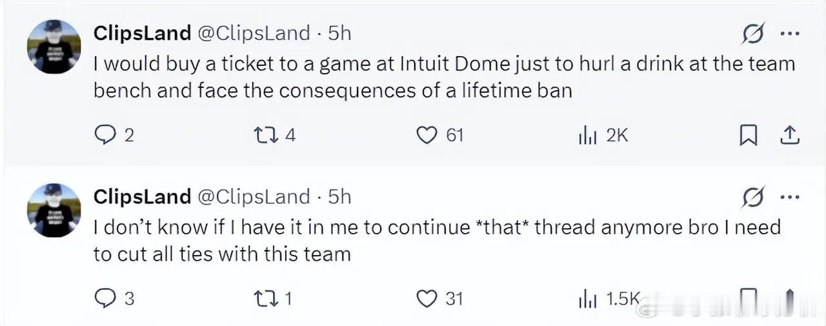The width and height of the screenshot is (826, 326).
Task: View analytics showing 2K views
Action: [587, 135]
